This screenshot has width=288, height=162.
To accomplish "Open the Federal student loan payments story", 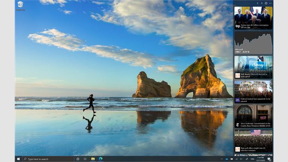I will click(253, 92).
